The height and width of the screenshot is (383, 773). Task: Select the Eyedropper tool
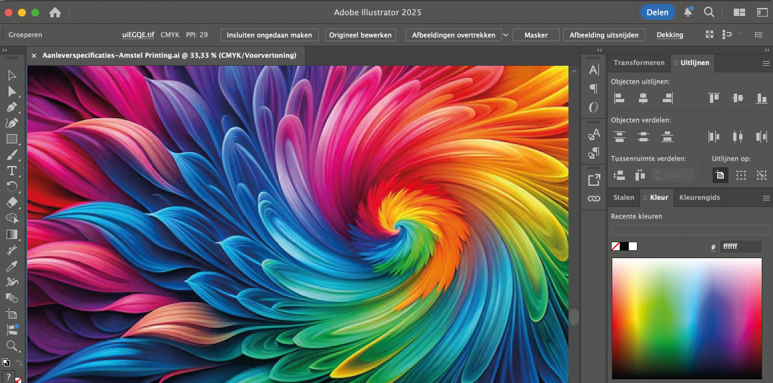[x=13, y=266]
